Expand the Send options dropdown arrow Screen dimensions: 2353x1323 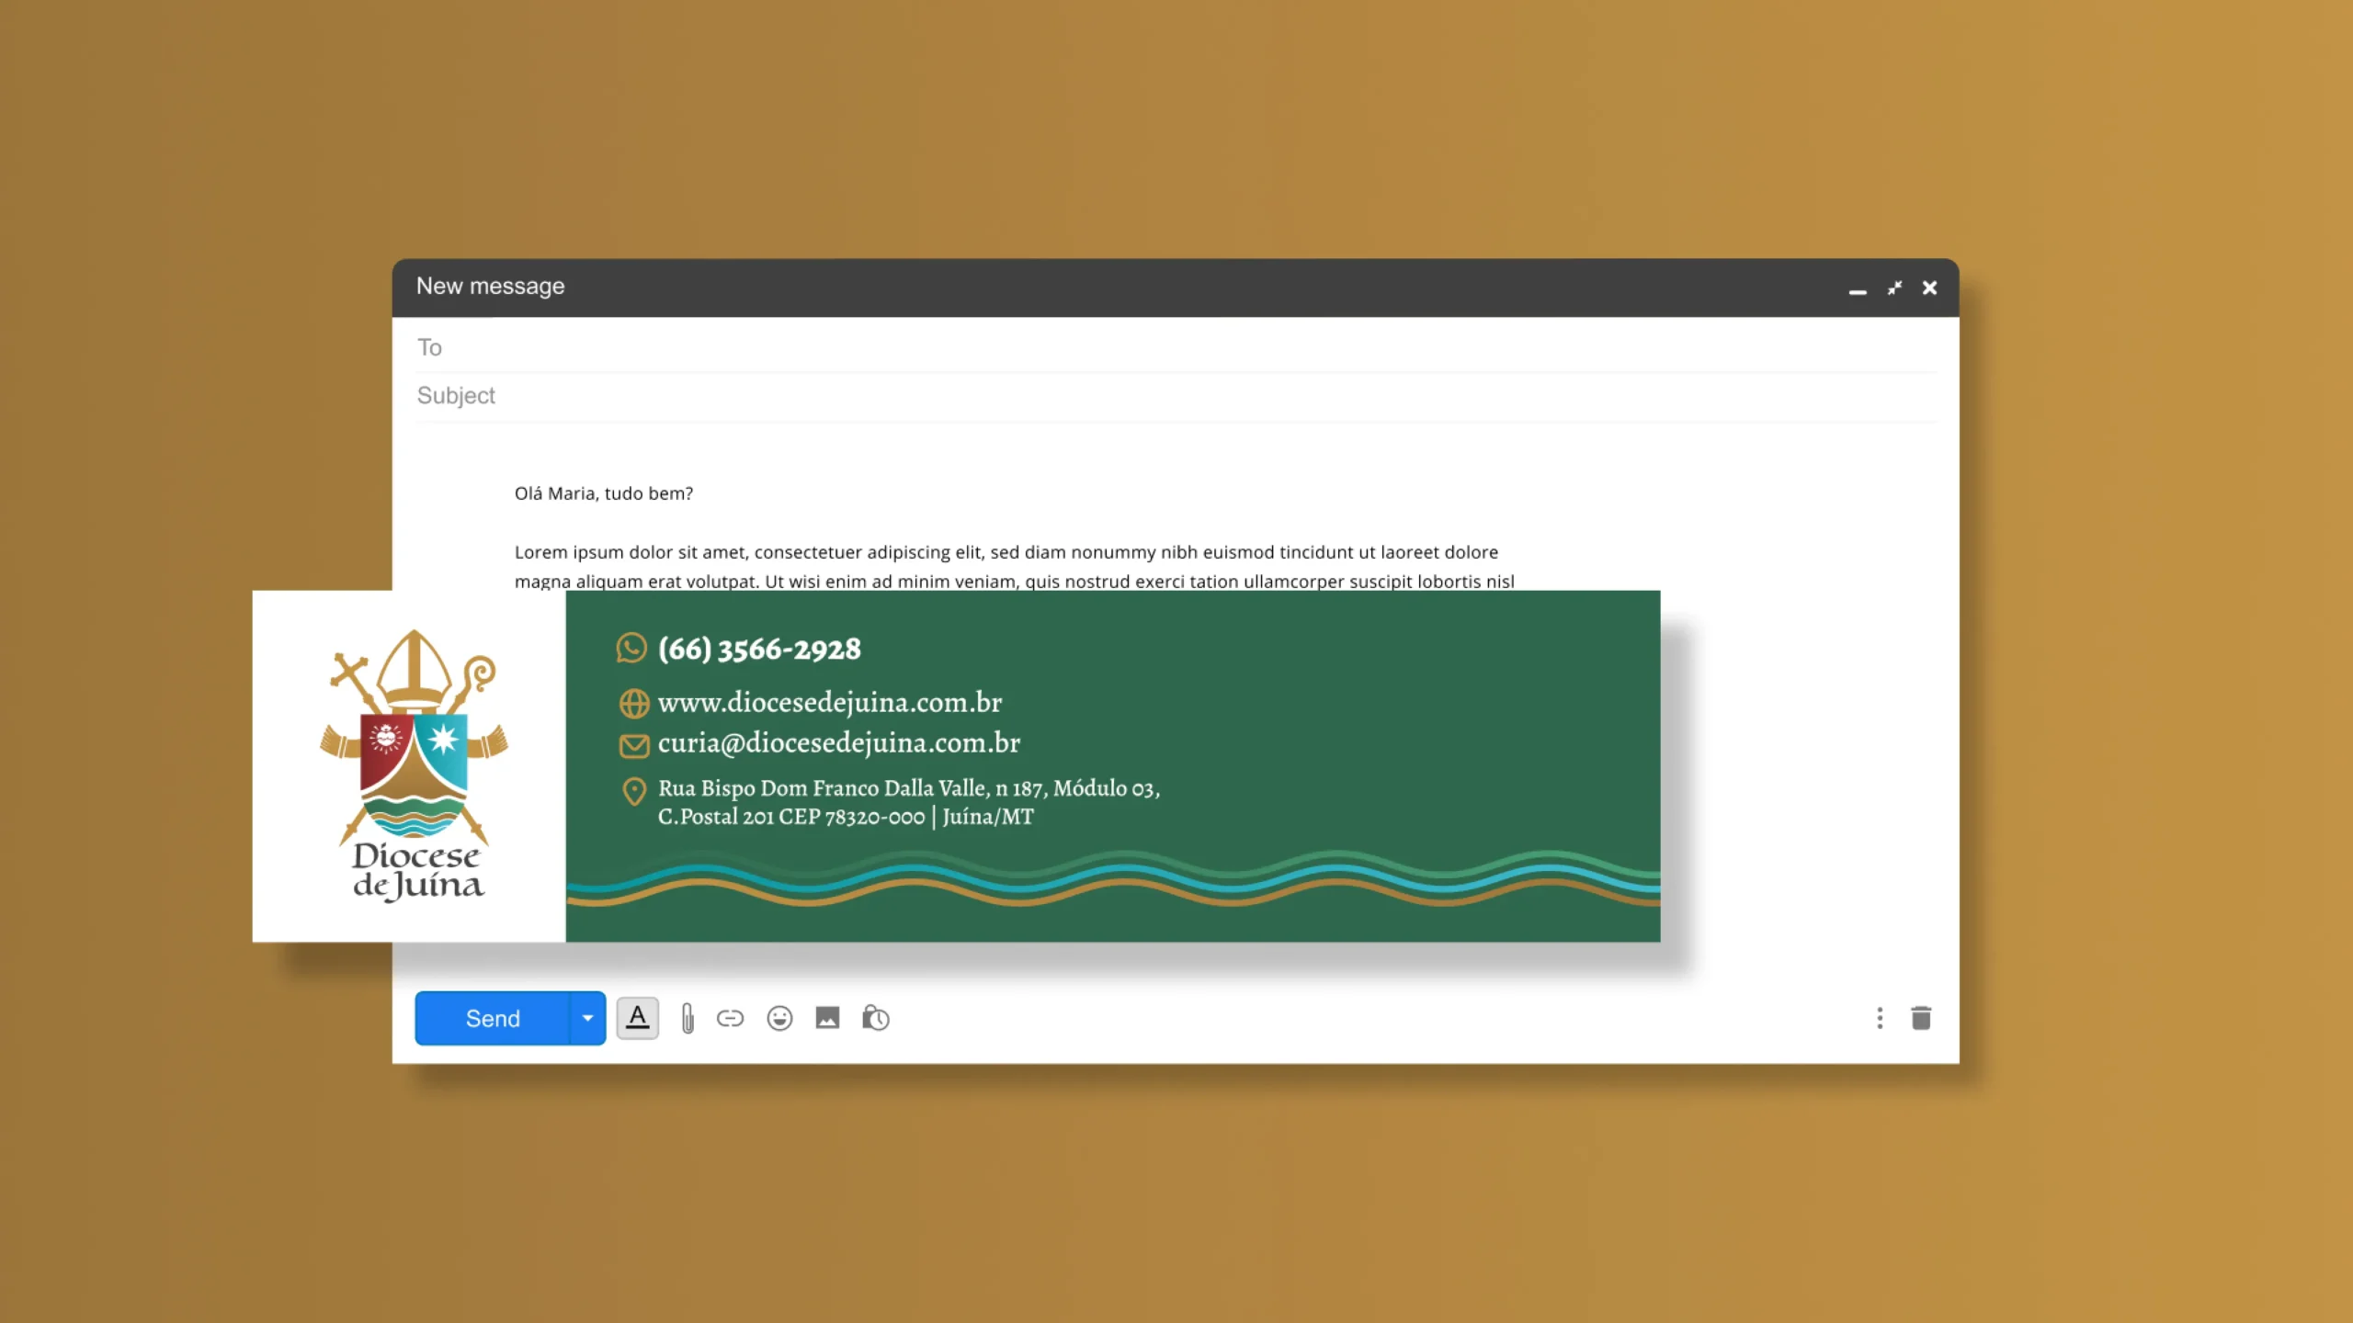coord(587,1018)
